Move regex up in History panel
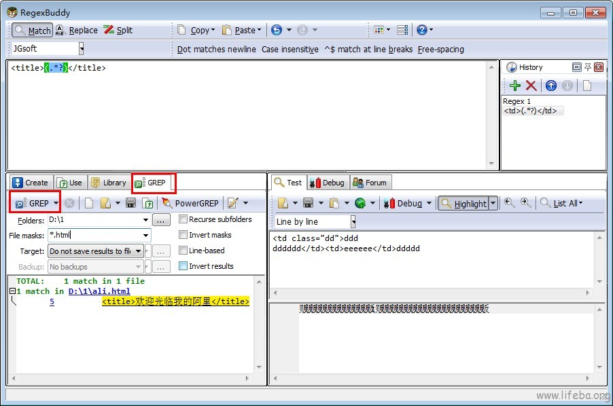613x406 pixels. tap(551, 86)
